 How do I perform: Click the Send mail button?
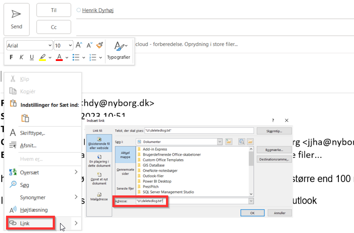click(x=16, y=19)
